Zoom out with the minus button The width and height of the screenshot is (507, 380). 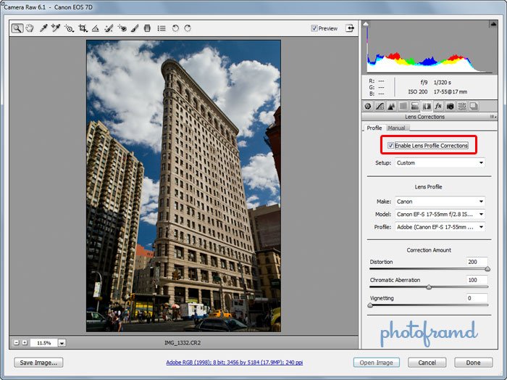click(17, 342)
